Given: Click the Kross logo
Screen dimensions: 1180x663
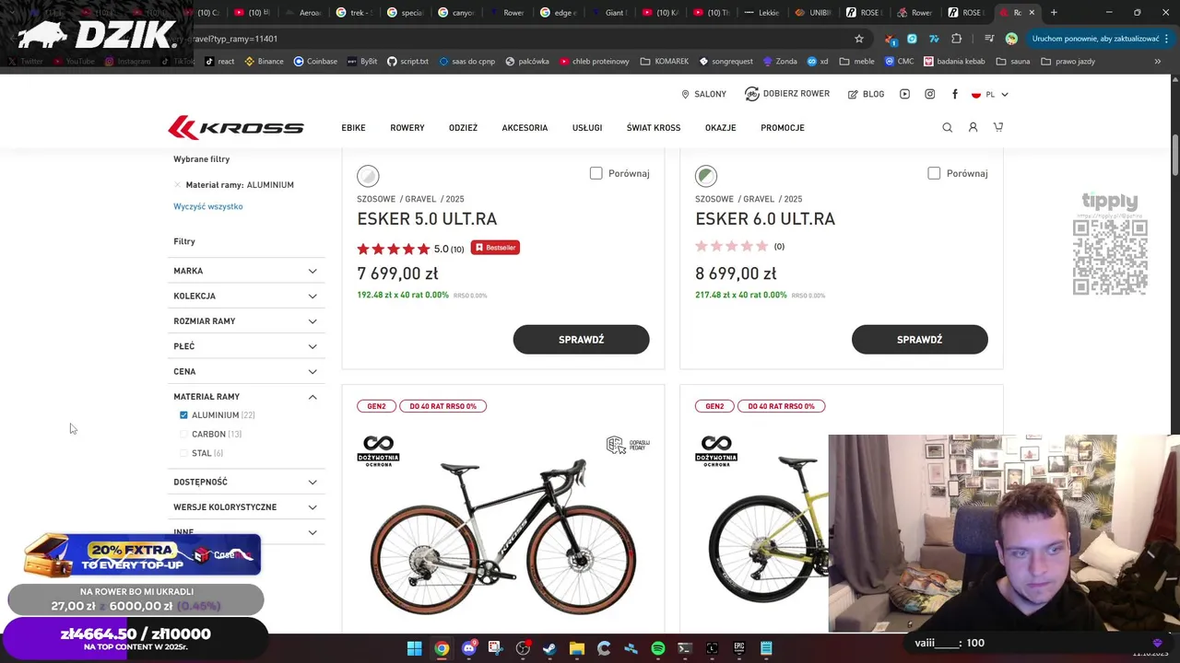Looking at the screenshot, I should pyautogui.click(x=236, y=127).
